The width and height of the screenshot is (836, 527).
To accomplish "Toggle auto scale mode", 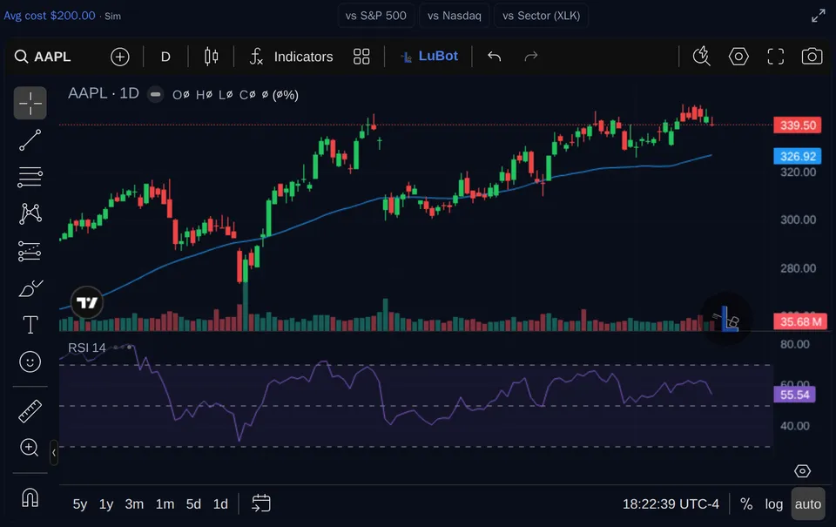I will (x=808, y=504).
